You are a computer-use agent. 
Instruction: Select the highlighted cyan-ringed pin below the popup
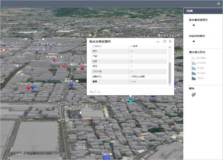pyautogui.click(x=131, y=99)
